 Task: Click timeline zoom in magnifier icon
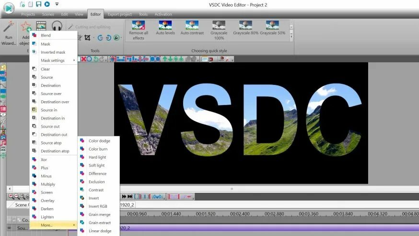click(11, 197)
